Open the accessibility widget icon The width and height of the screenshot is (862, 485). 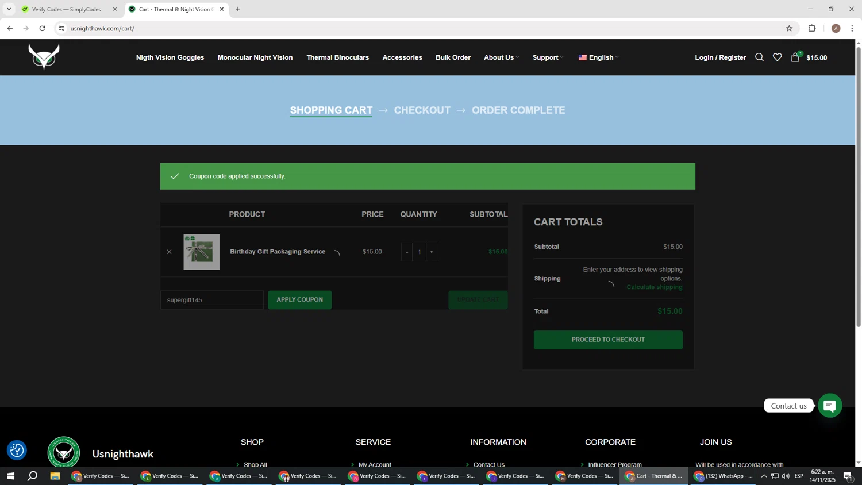point(17,451)
